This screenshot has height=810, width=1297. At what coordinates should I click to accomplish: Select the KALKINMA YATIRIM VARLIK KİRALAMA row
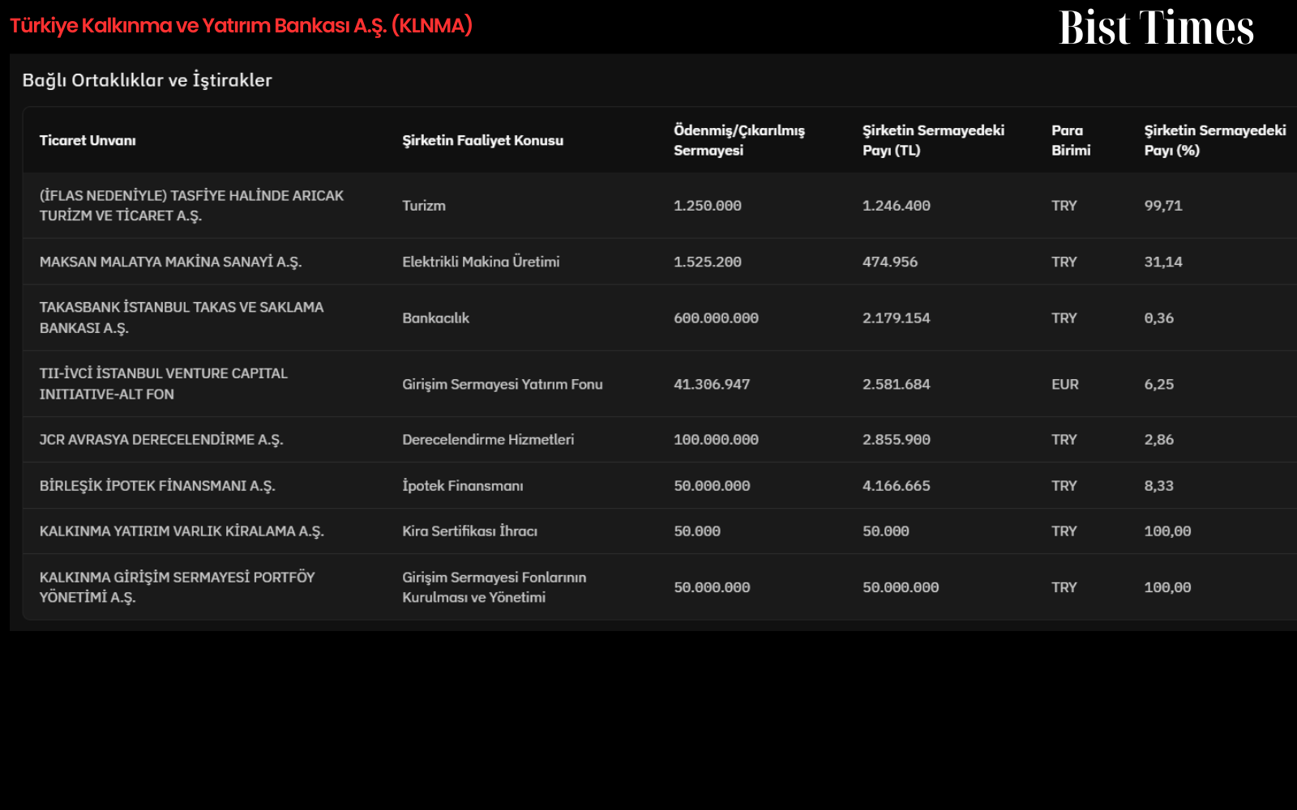click(660, 531)
